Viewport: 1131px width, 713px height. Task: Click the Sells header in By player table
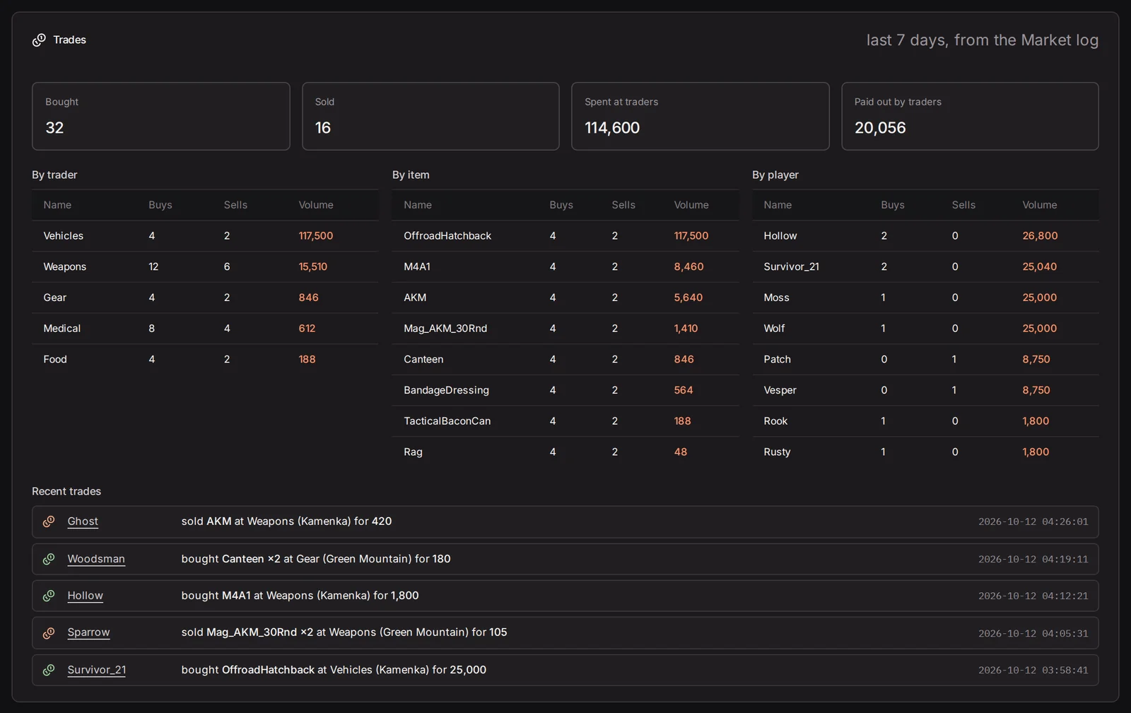pos(963,205)
